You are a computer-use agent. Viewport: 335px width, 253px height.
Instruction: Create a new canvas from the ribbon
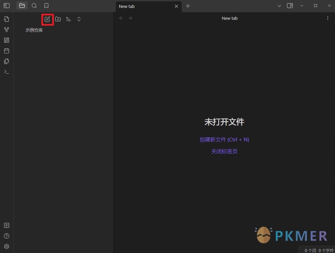point(7,40)
